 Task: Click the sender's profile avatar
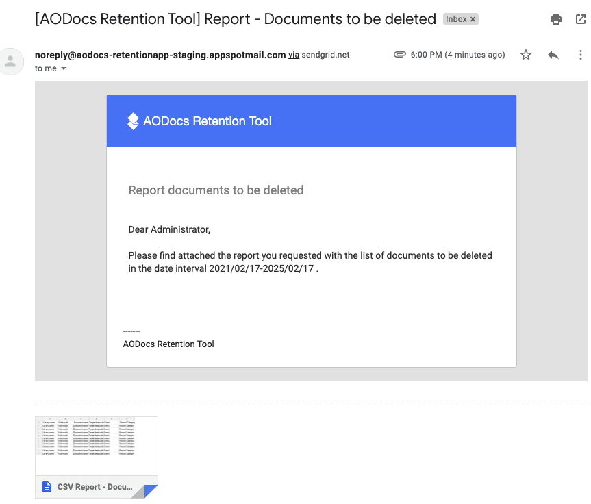[10, 62]
